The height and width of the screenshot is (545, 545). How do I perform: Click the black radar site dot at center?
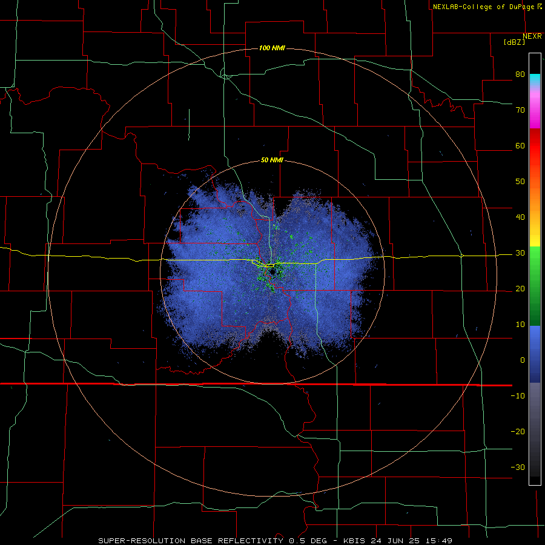pyautogui.click(x=272, y=272)
